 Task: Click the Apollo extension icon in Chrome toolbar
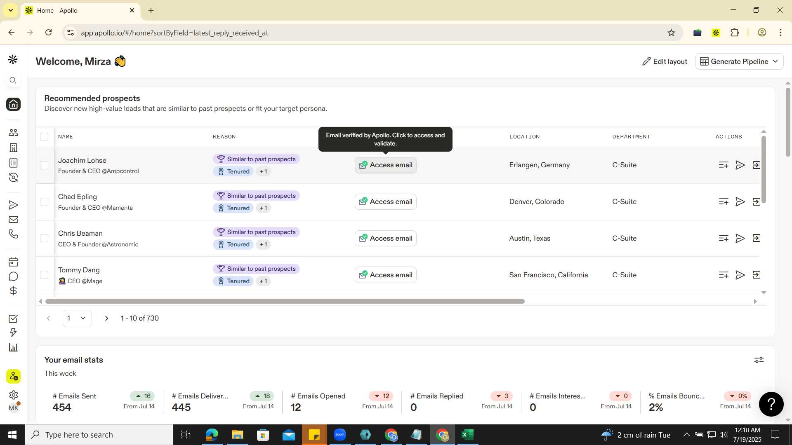(716, 33)
